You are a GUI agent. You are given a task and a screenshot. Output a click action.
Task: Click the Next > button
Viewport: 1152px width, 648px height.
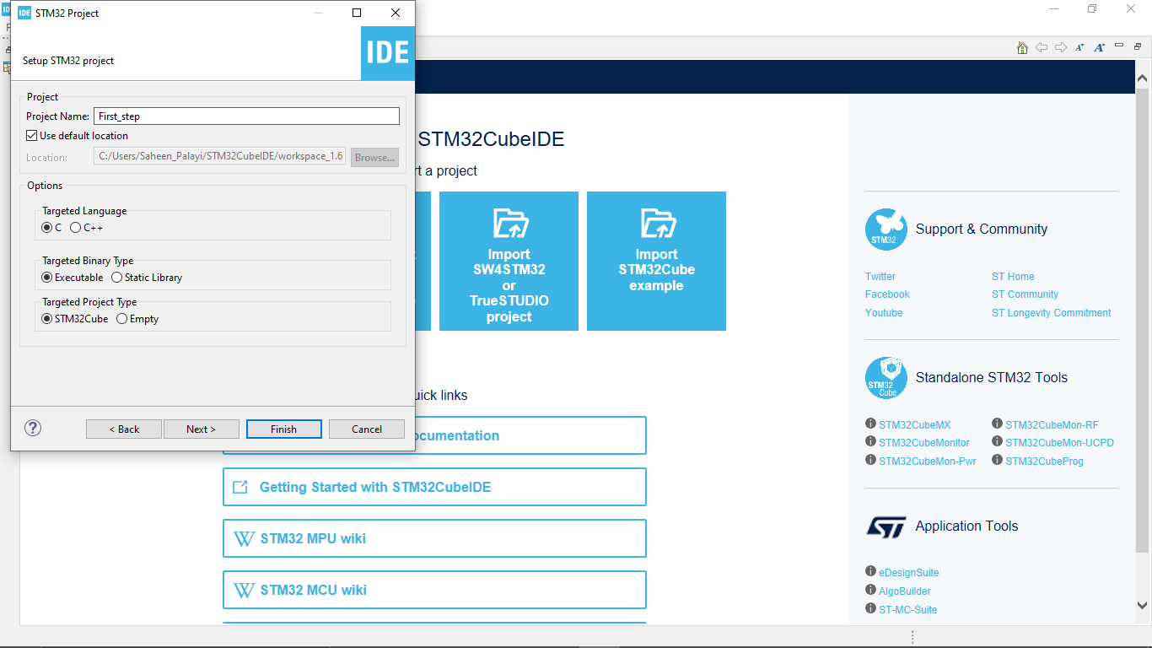pyautogui.click(x=202, y=429)
